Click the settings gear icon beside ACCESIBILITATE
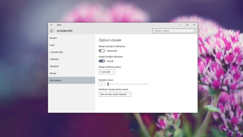Viewport: 243px width, 137px height. point(52,31)
